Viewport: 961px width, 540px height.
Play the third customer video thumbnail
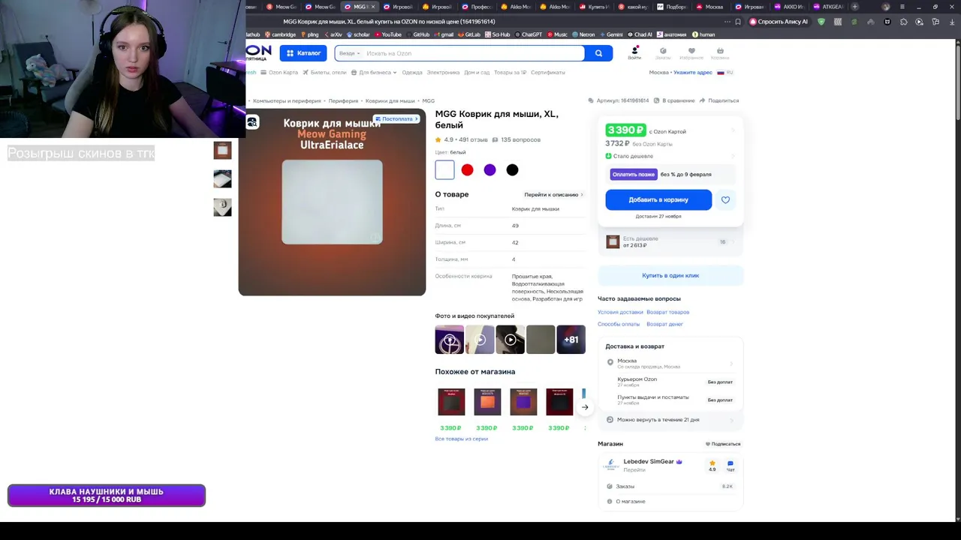pyautogui.click(x=510, y=340)
